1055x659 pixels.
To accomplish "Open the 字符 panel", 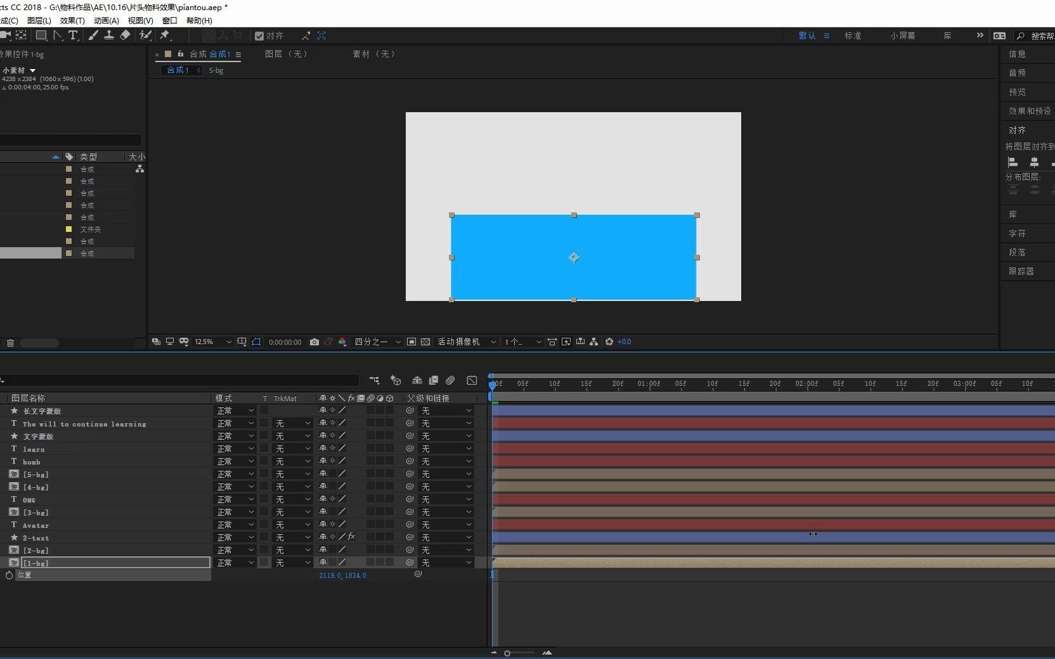I will click(1019, 233).
